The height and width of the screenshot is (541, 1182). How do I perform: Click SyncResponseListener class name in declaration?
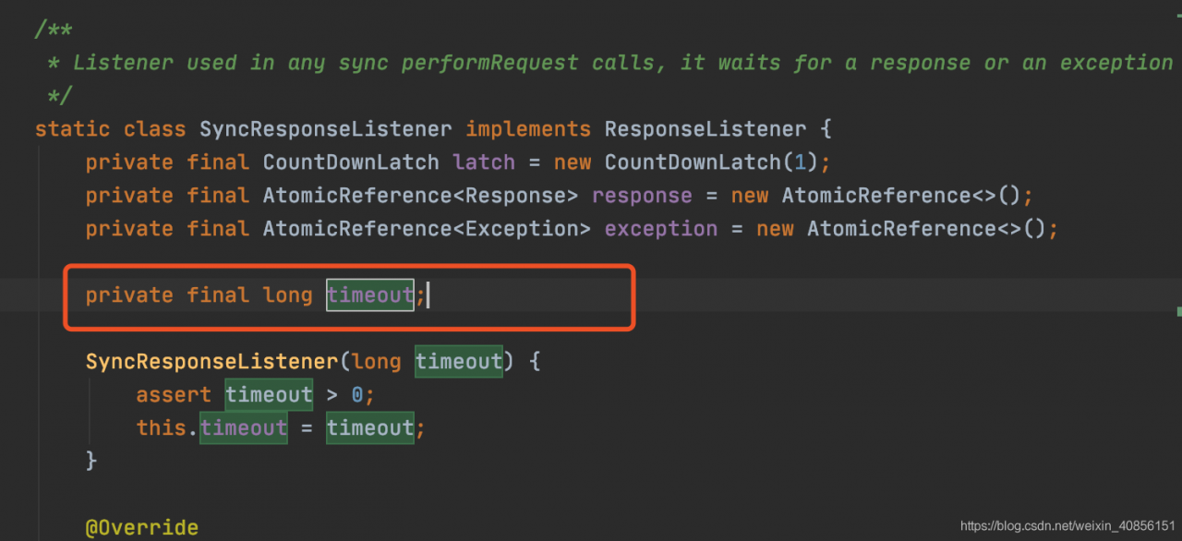coord(326,129)
